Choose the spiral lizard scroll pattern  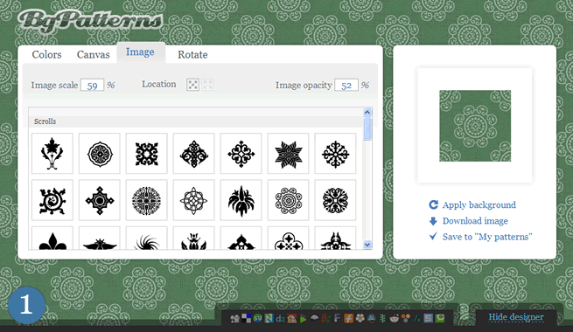click(x=52, y=200)
